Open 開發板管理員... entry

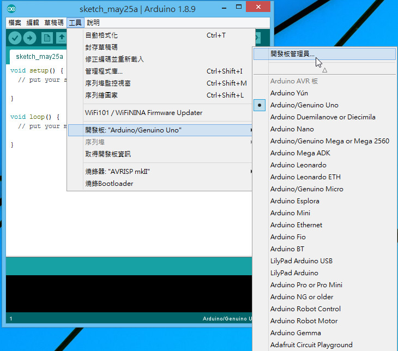point(324,54)
